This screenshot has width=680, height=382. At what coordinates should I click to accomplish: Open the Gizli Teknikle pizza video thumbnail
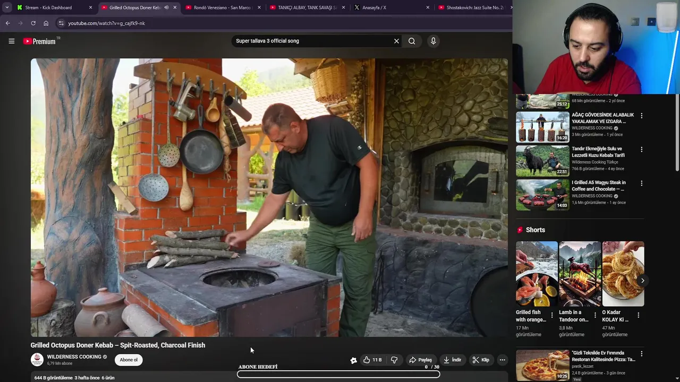(542, 365)
